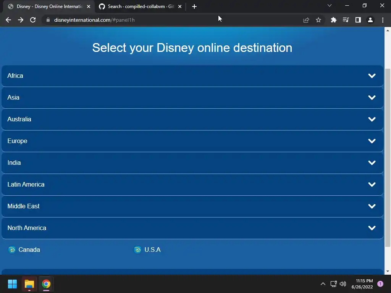Go back to previous page

click(x=8, y=20)
